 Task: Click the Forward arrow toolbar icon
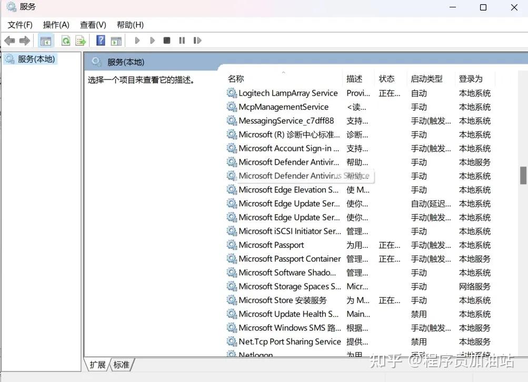point(24,41)
